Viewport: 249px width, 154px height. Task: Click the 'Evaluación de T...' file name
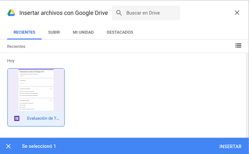pos(43,118)
